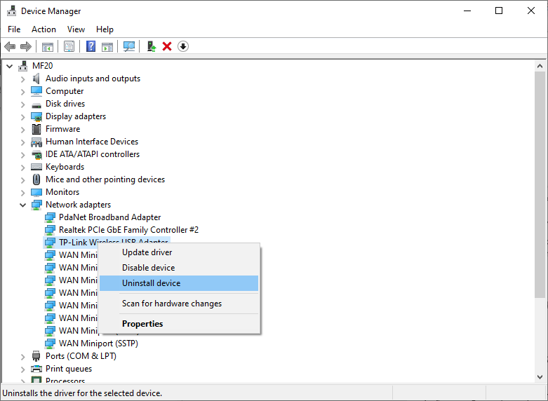Expand the Display adapters category
The height and width of the screenshot is (401, 548).
pyautogui.click(x=22, y=117)
